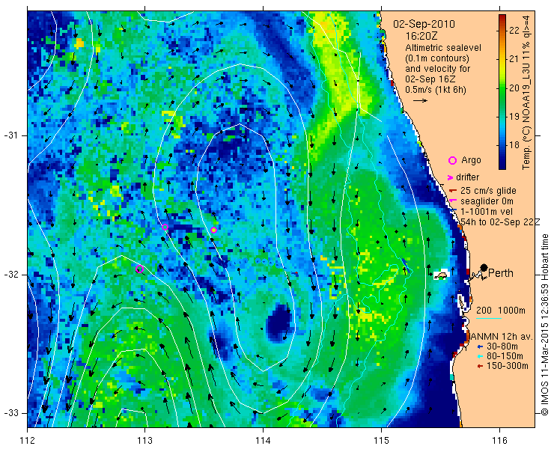
Task: Click the y-axis latitude label -31
Action: 10,135
